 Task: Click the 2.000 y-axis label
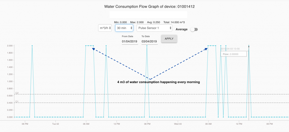coord(10,46)
